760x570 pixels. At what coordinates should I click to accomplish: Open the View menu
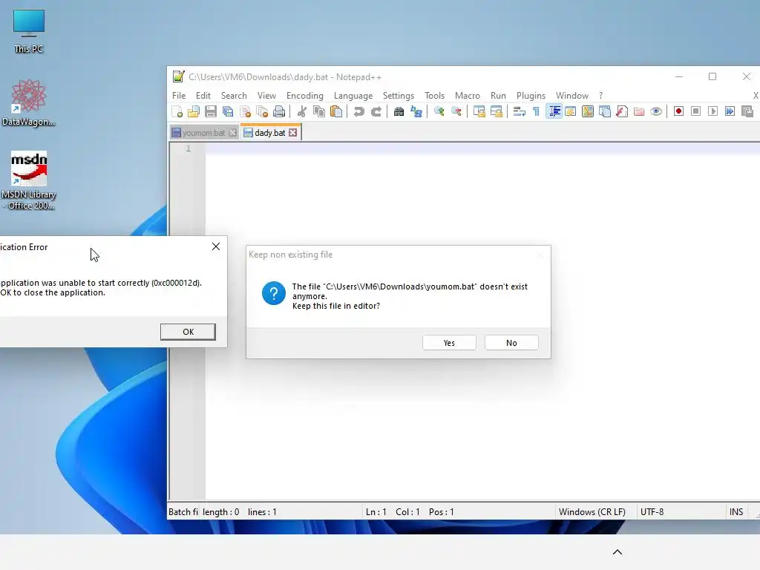pyautogui.click(x=266, y=96)
